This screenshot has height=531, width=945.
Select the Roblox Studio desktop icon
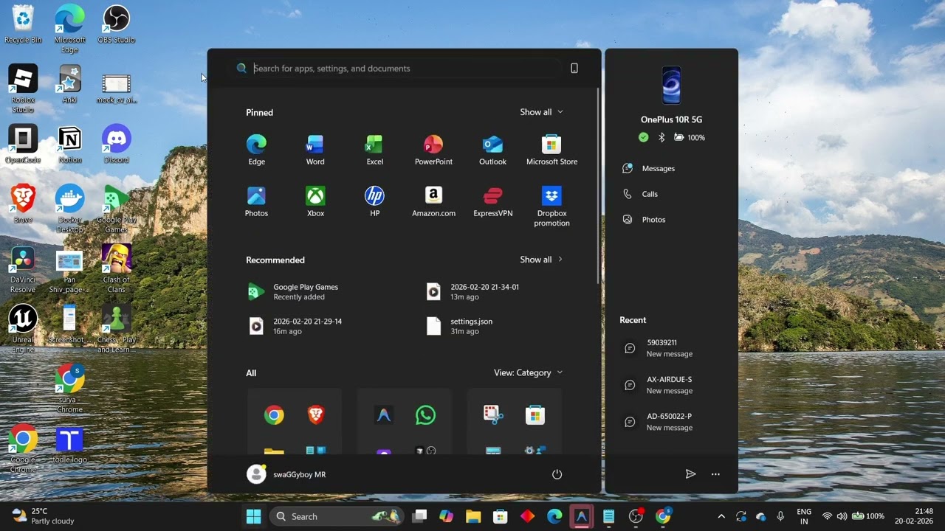tap(23, 89)
